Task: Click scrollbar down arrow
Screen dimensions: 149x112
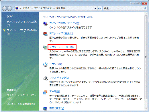Action: coord(146,109)
